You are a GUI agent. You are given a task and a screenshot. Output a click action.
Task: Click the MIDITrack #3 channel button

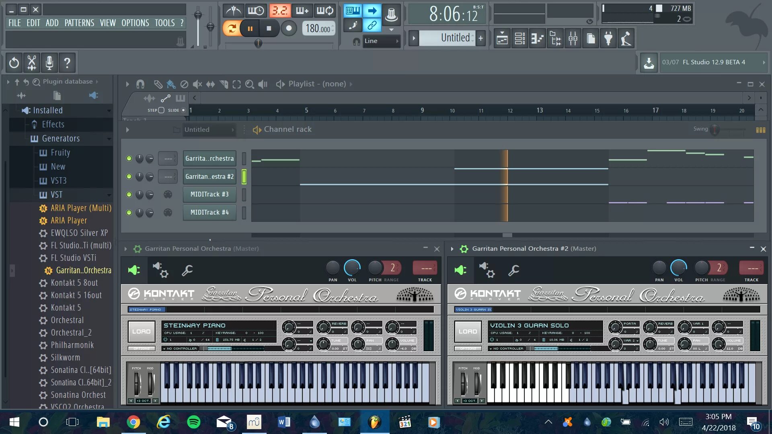(x=209, y=194)
